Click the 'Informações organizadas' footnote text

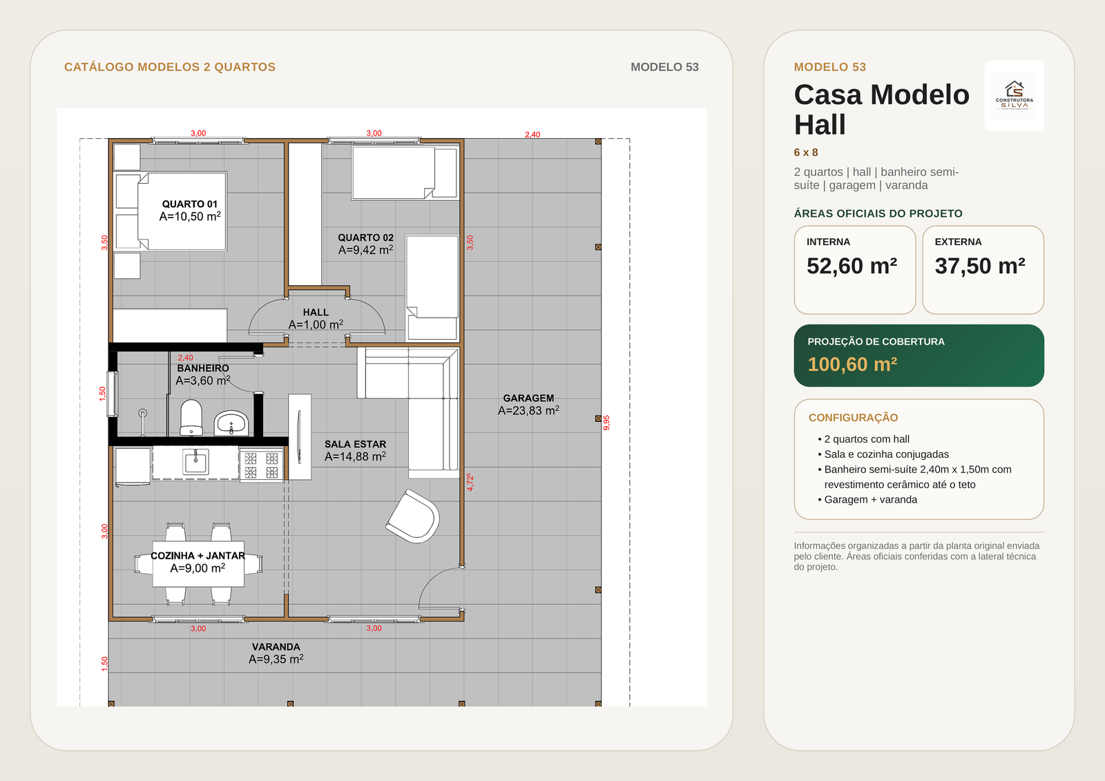click(916, 556)
